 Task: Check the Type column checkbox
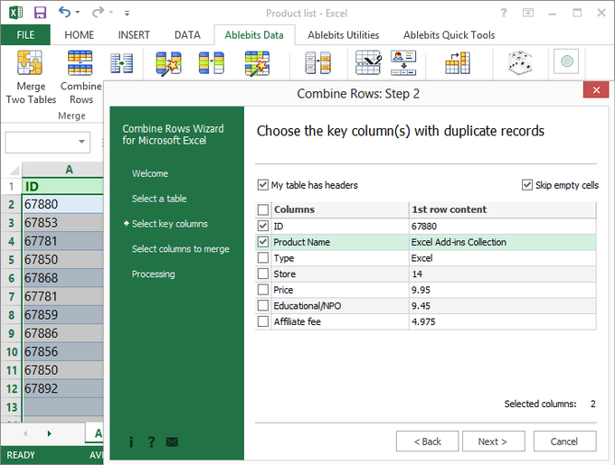coord(263,258)
